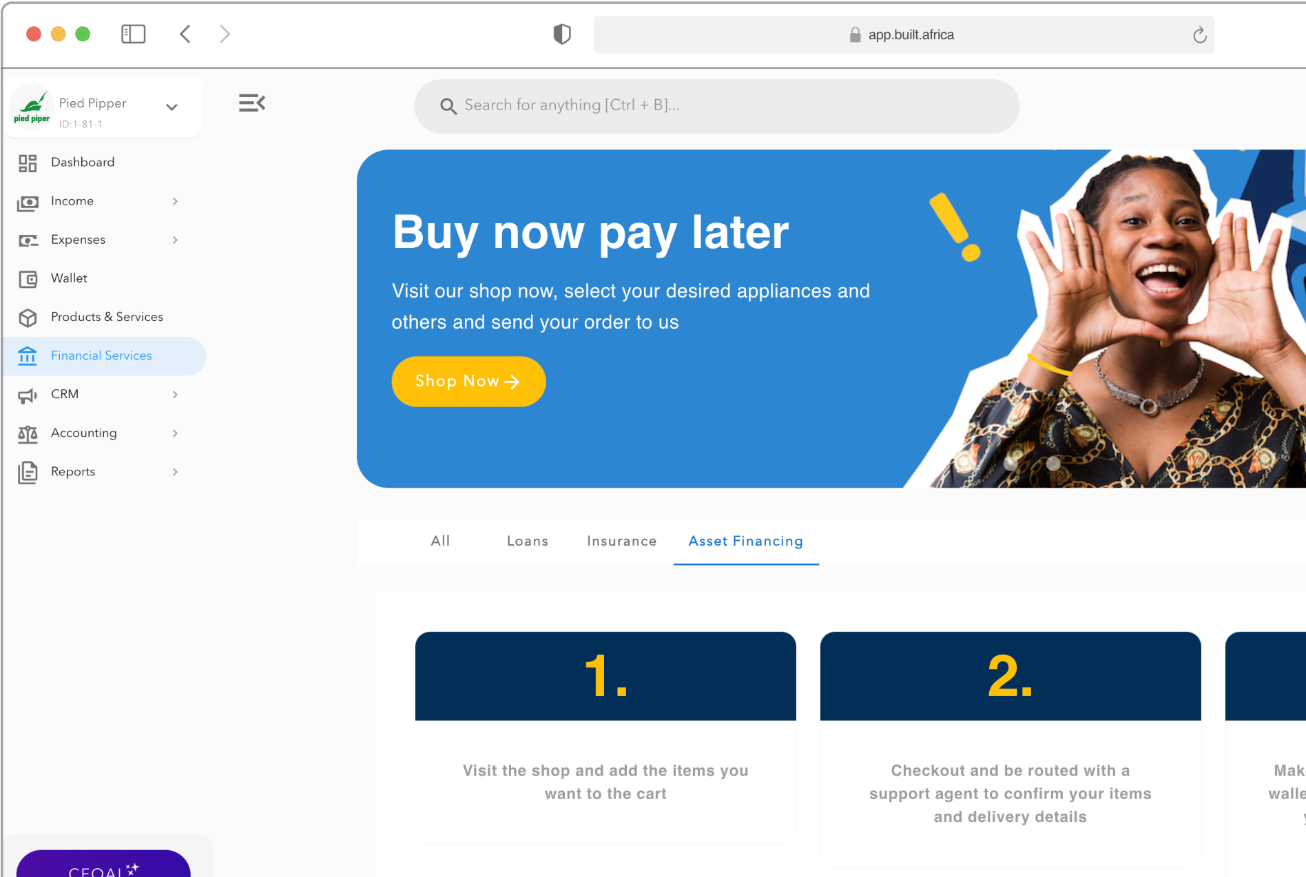
Task: Click the privacy shield icon in browser
Action: pyautogui.click(x=562, y=34)
